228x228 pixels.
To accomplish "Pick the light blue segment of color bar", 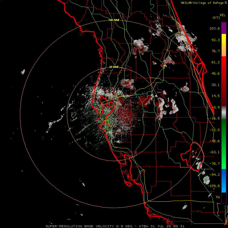I will (224, 187).
